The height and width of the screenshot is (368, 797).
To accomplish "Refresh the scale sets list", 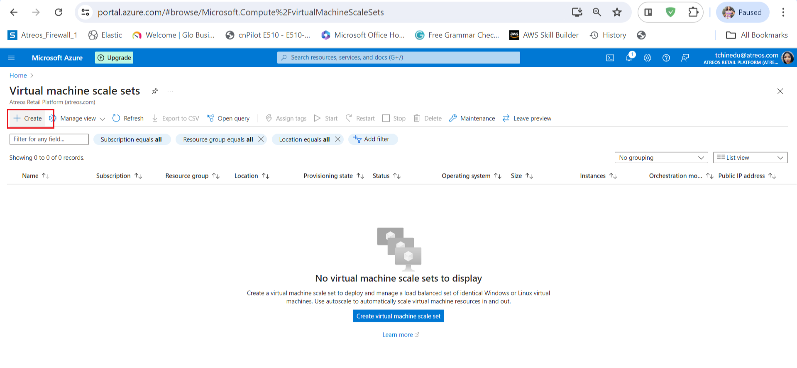I will tap(128, 119).
